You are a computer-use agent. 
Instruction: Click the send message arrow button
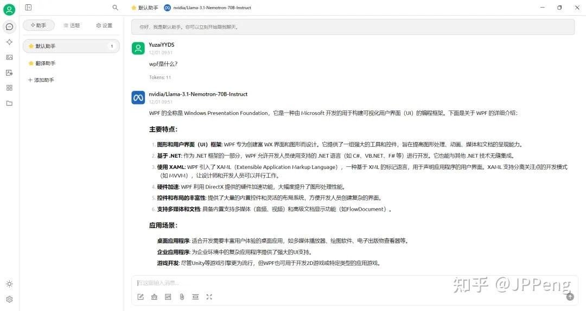pyautogui.click(x=570, y=297)
